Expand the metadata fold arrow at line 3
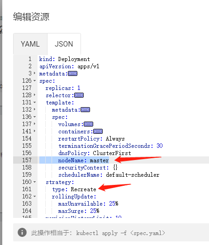 click(x=34, y=73)
